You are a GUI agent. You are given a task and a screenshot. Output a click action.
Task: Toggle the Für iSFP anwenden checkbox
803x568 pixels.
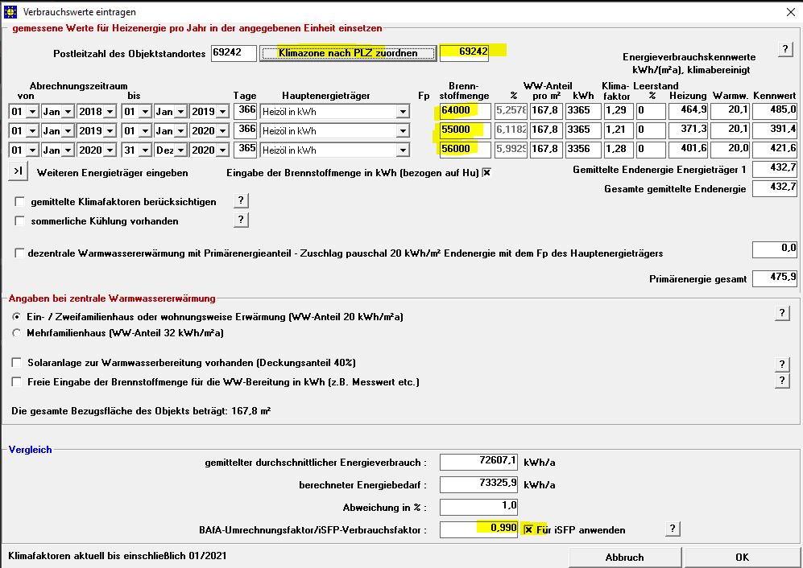click(x=528, y=530)
